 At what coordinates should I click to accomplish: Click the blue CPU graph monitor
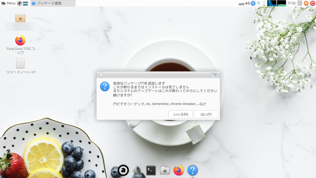coord(272,3)
